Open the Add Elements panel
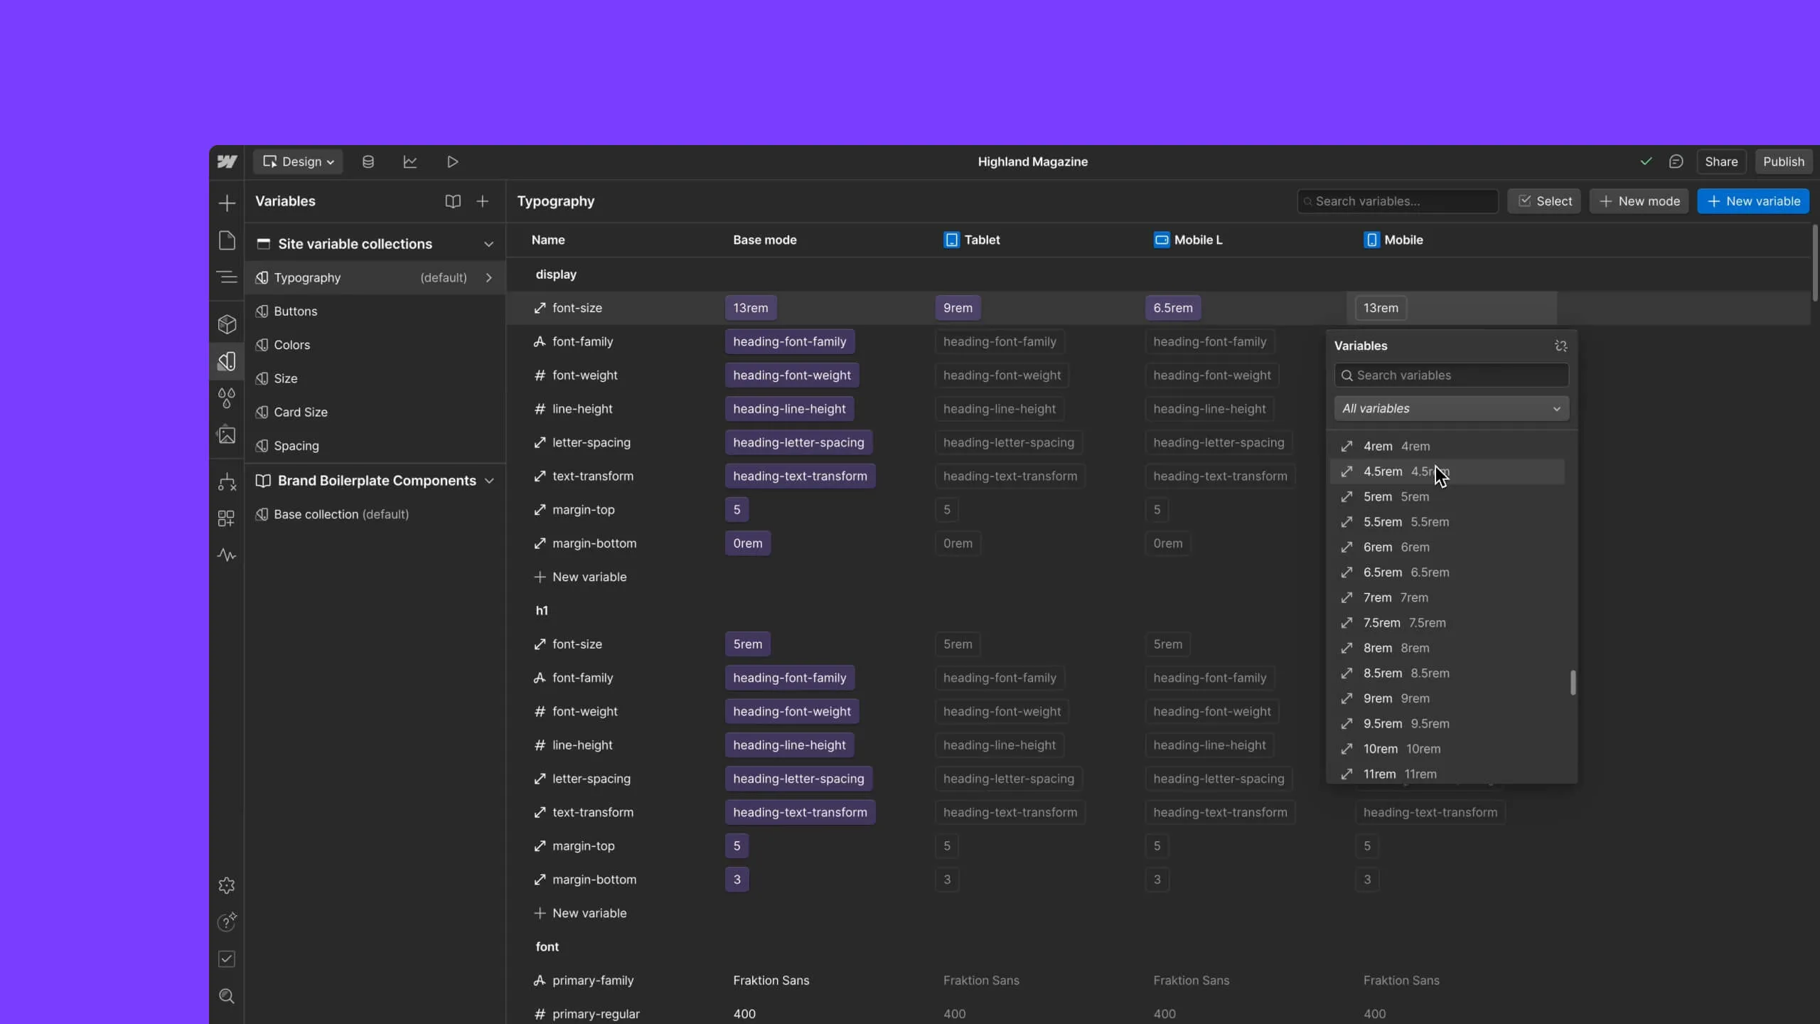 click(227, 202)
